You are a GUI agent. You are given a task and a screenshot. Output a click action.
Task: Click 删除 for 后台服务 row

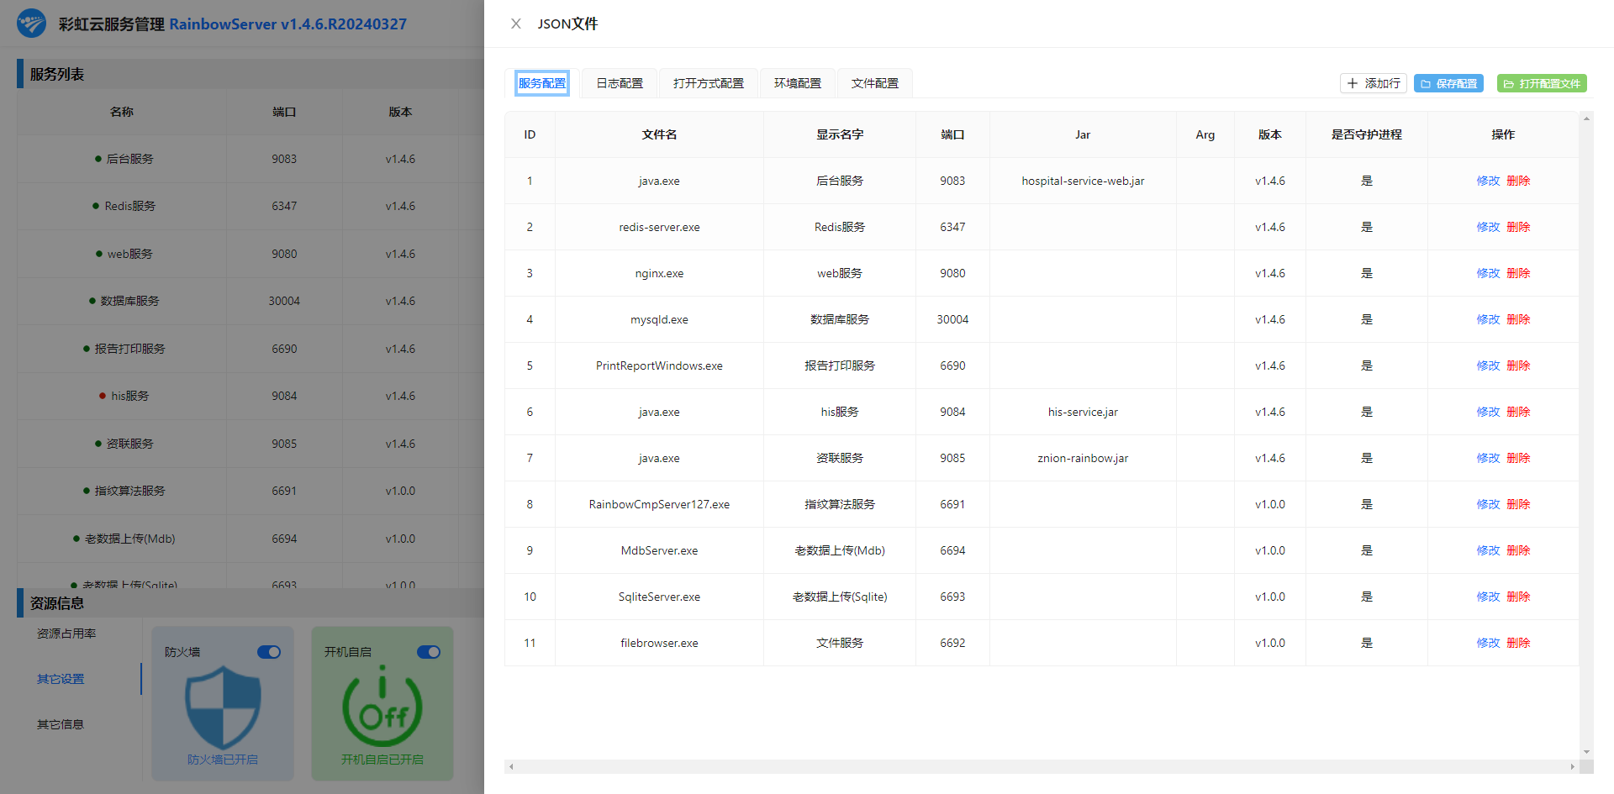[1518, 181]
